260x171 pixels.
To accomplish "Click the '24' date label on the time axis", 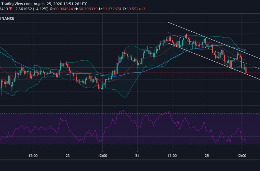I will pos(137,156).
